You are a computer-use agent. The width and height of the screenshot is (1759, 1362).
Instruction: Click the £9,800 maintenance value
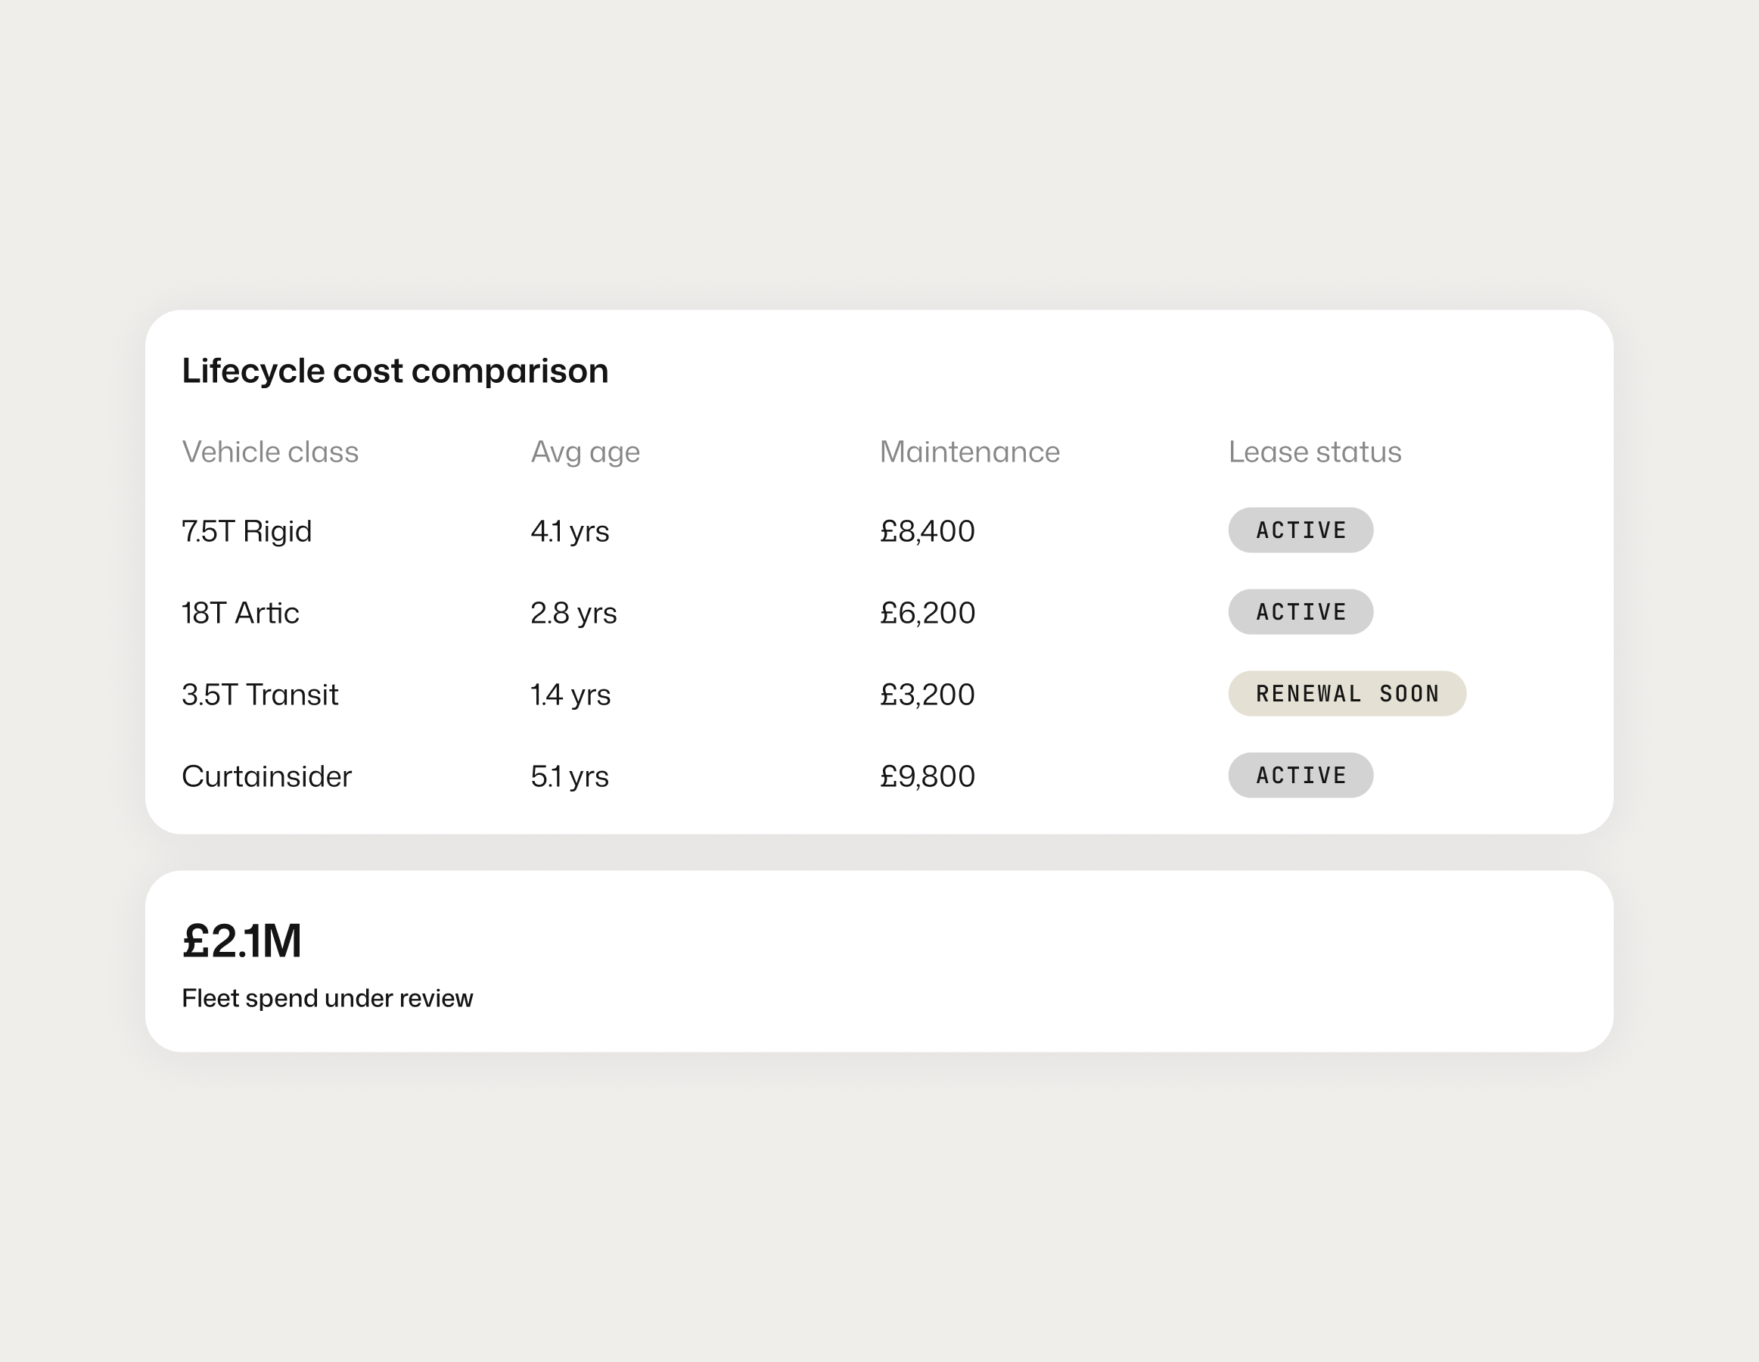tap(926, 776)
